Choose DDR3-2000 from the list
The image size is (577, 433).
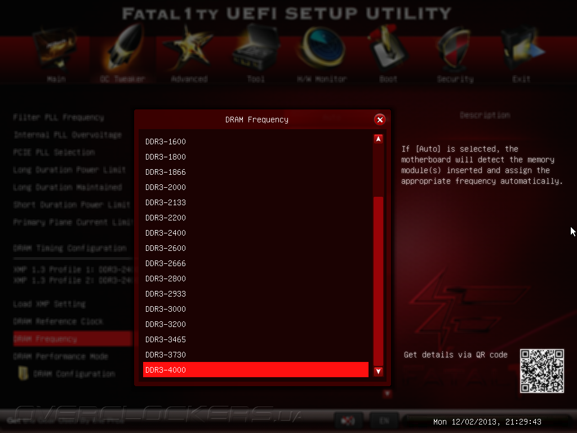[x=256, y=187]
